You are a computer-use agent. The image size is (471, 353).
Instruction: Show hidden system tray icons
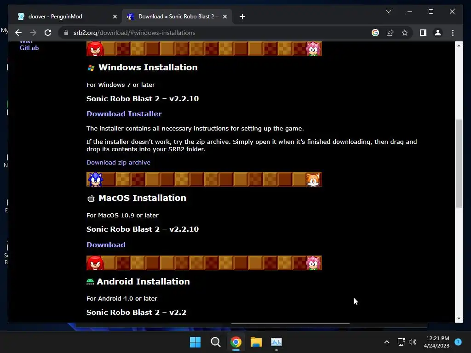(387, 342)
